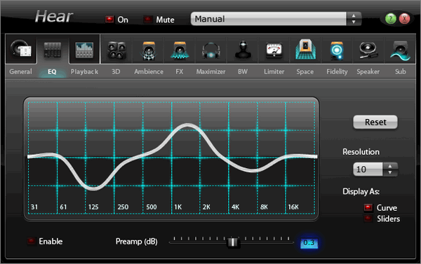
Task: Step to the next preset with down arrow
Action: [x=354, y=22]
